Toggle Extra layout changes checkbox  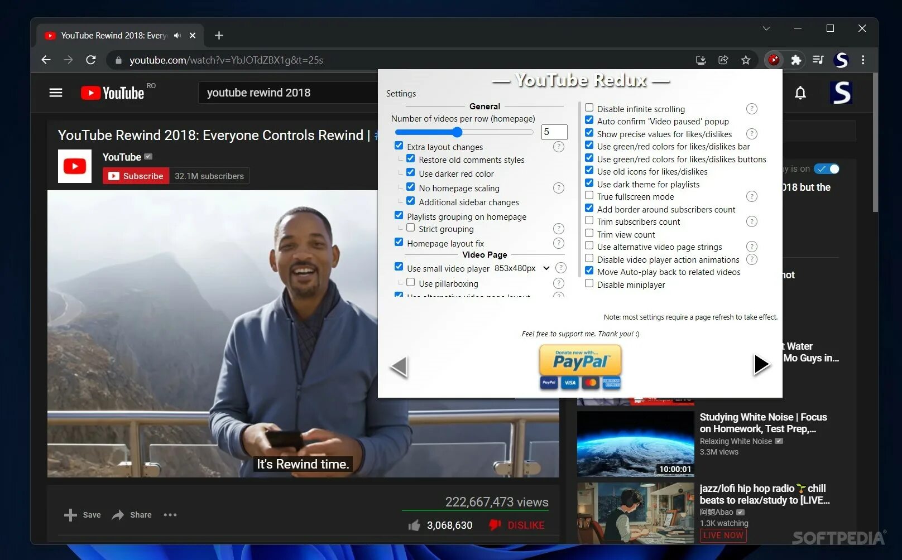[x=399, y=146]
